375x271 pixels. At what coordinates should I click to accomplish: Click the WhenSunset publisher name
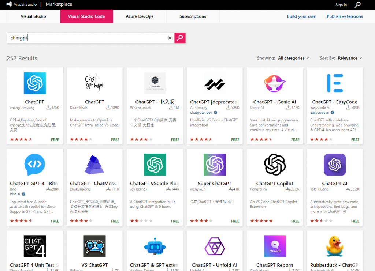[x=140, y=108]
